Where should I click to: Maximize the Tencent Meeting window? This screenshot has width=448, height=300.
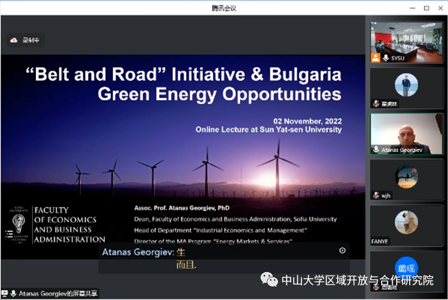(x=426, y=8)
